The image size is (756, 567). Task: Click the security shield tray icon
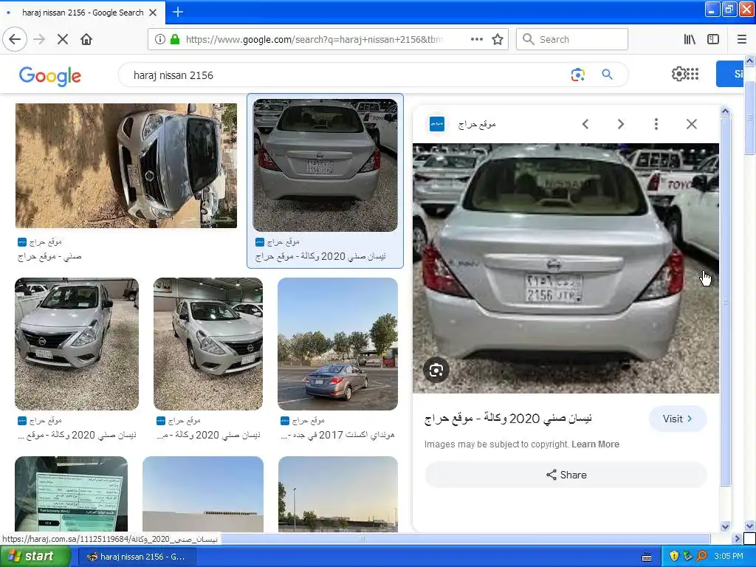click(674, 557)
